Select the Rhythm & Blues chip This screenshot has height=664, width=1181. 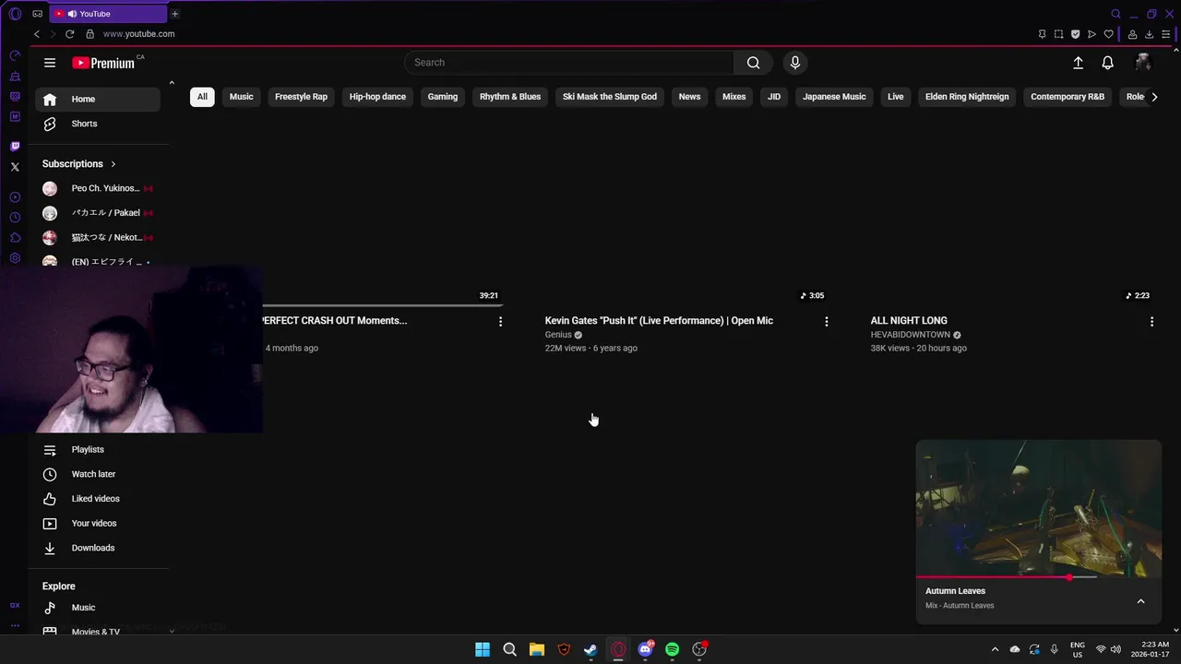(510, 97)
